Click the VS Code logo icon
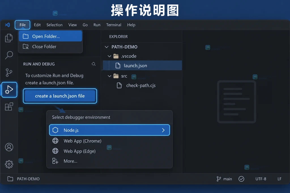290x193 pixels. 7,25
